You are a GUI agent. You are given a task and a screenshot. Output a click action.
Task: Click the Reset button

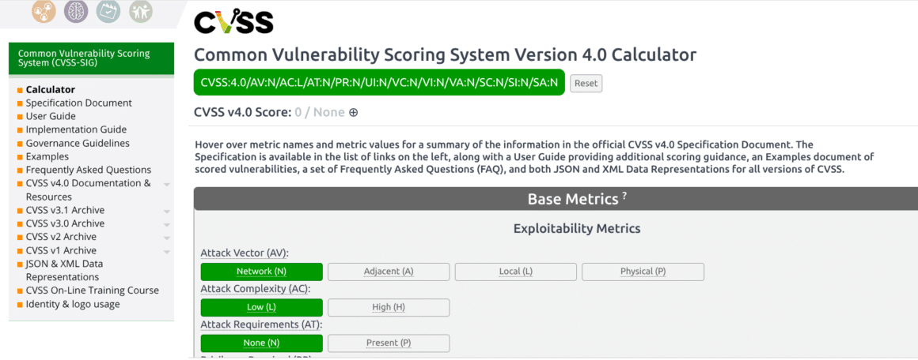click(586, 84)
